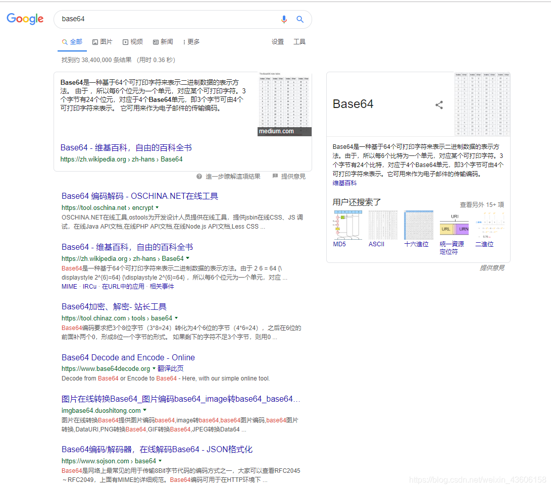Click the blue search magnifier button

(300, 19)
